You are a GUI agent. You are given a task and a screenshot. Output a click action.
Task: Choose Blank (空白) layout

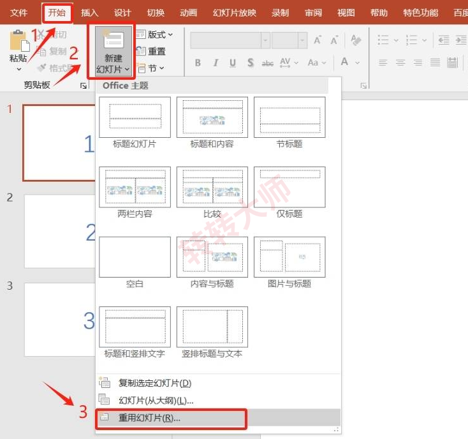[135, 262]
